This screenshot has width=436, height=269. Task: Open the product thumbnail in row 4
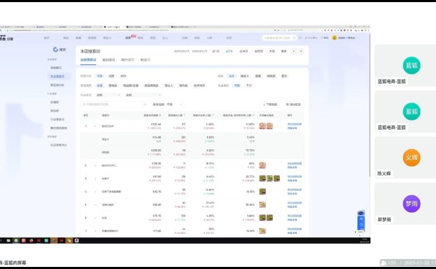point(263,192)
